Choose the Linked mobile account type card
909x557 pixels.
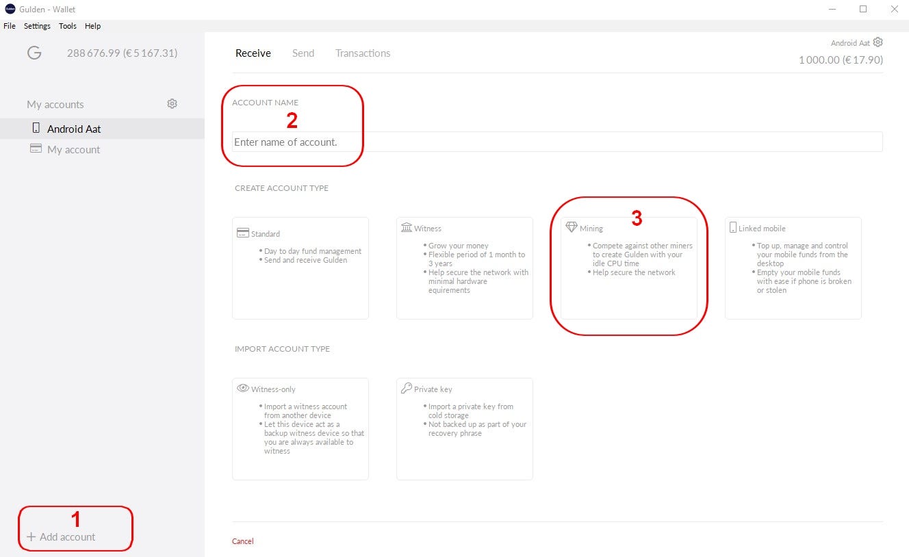point(793,268)
